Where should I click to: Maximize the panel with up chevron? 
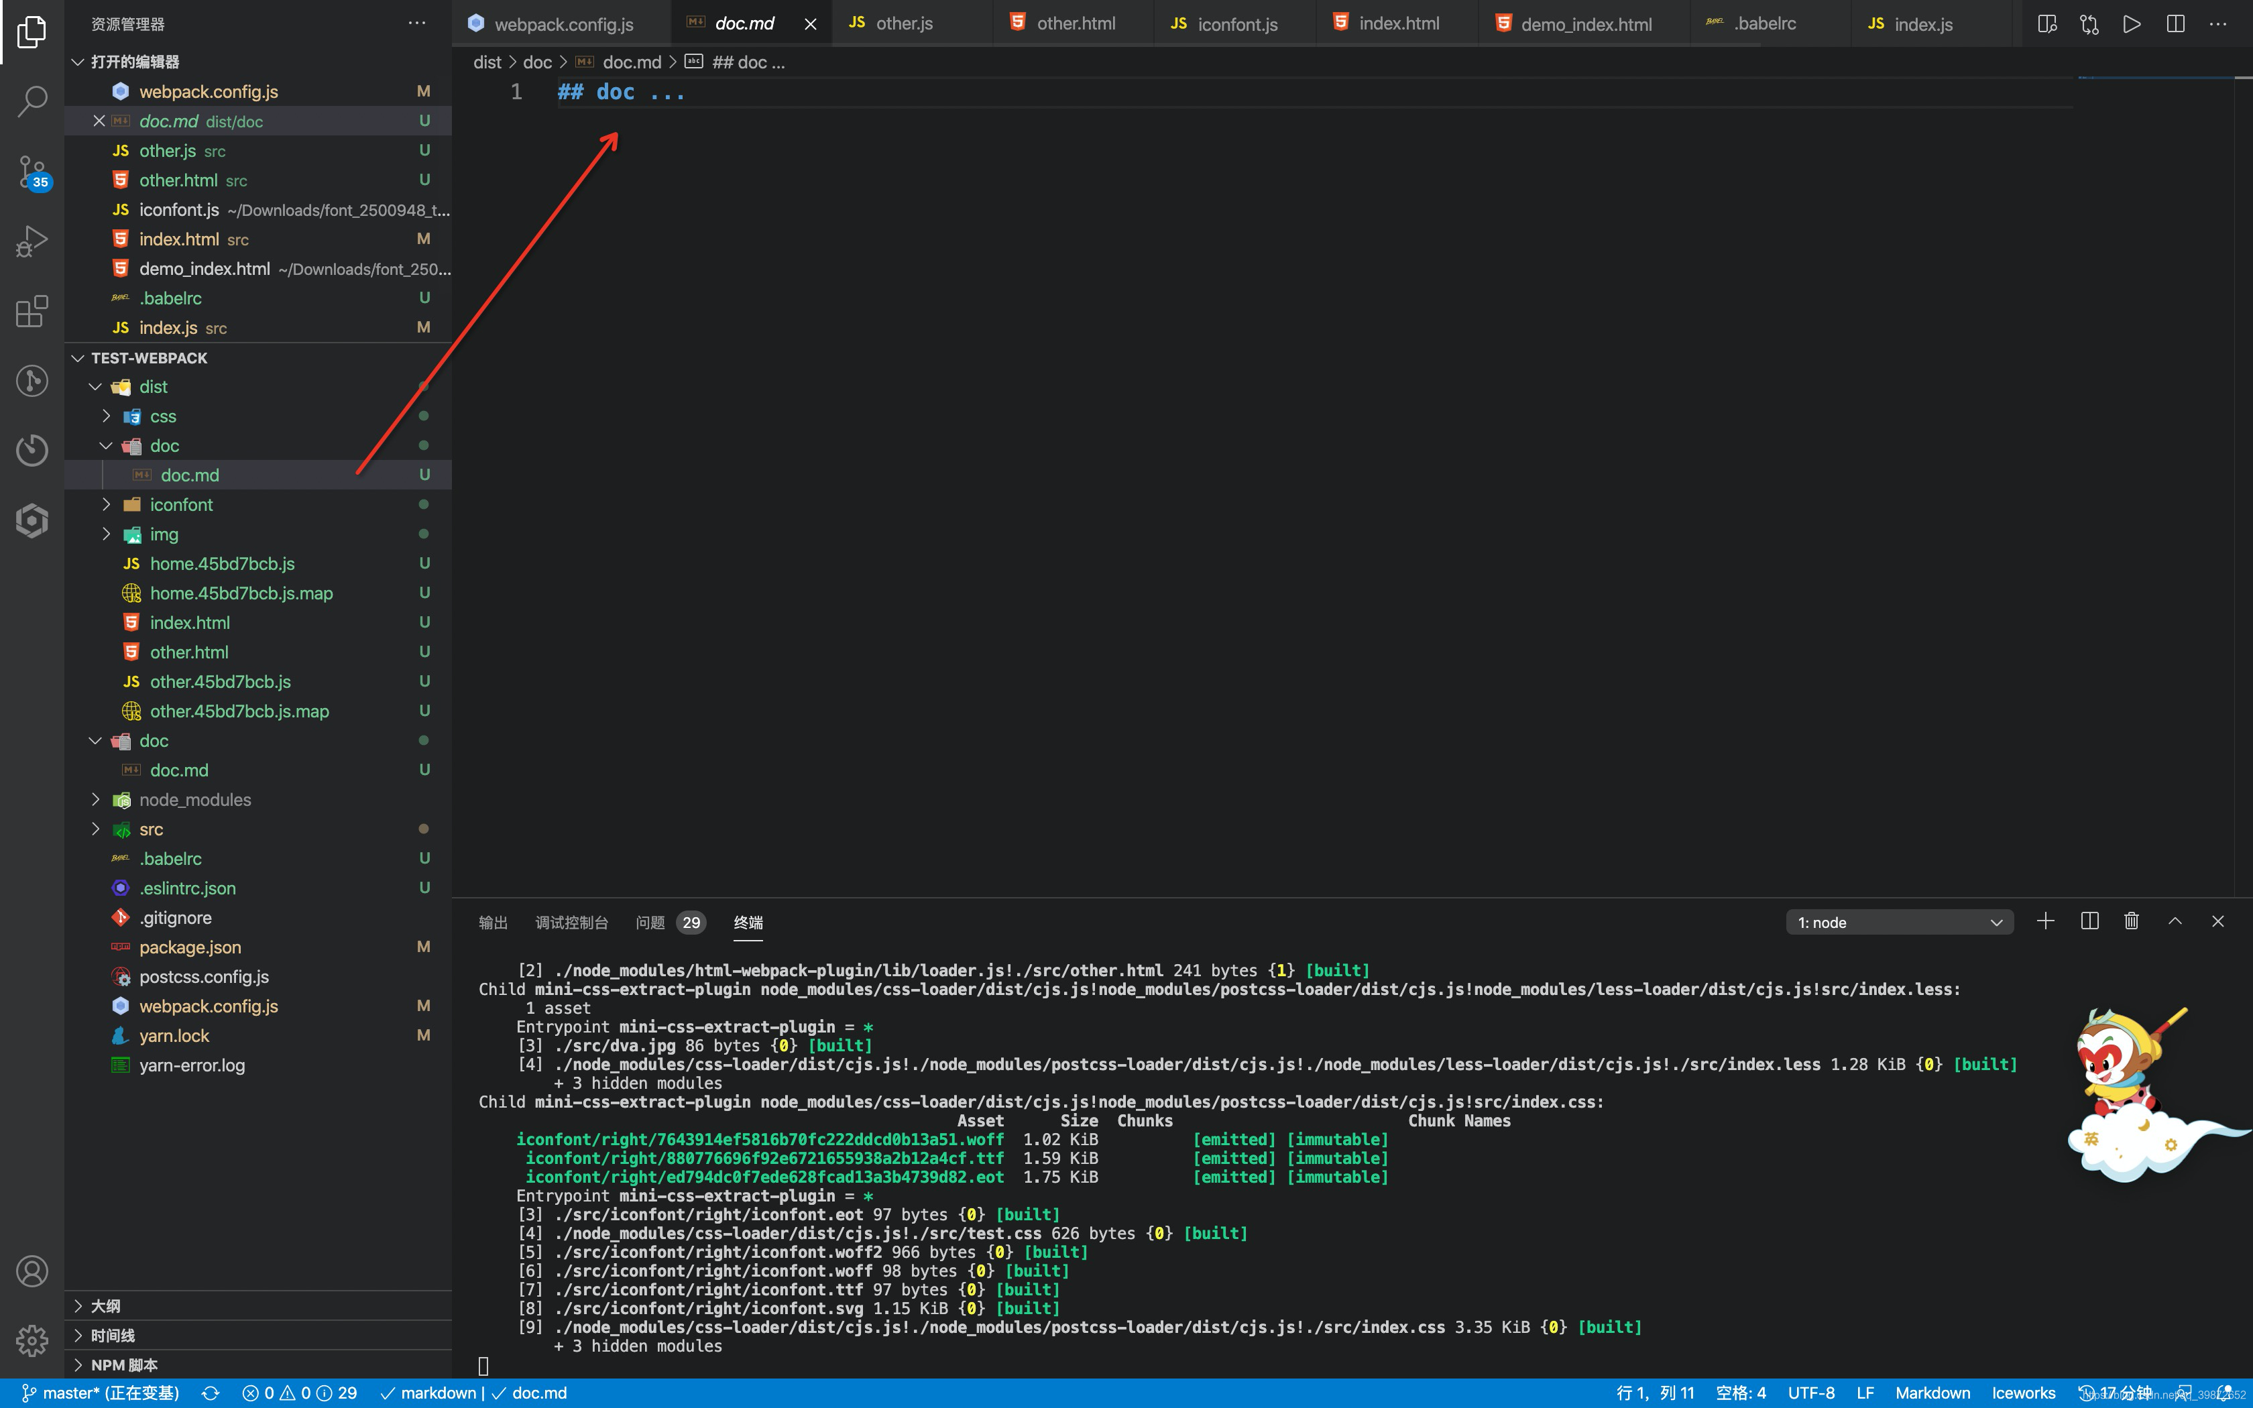click(2175, 921)
